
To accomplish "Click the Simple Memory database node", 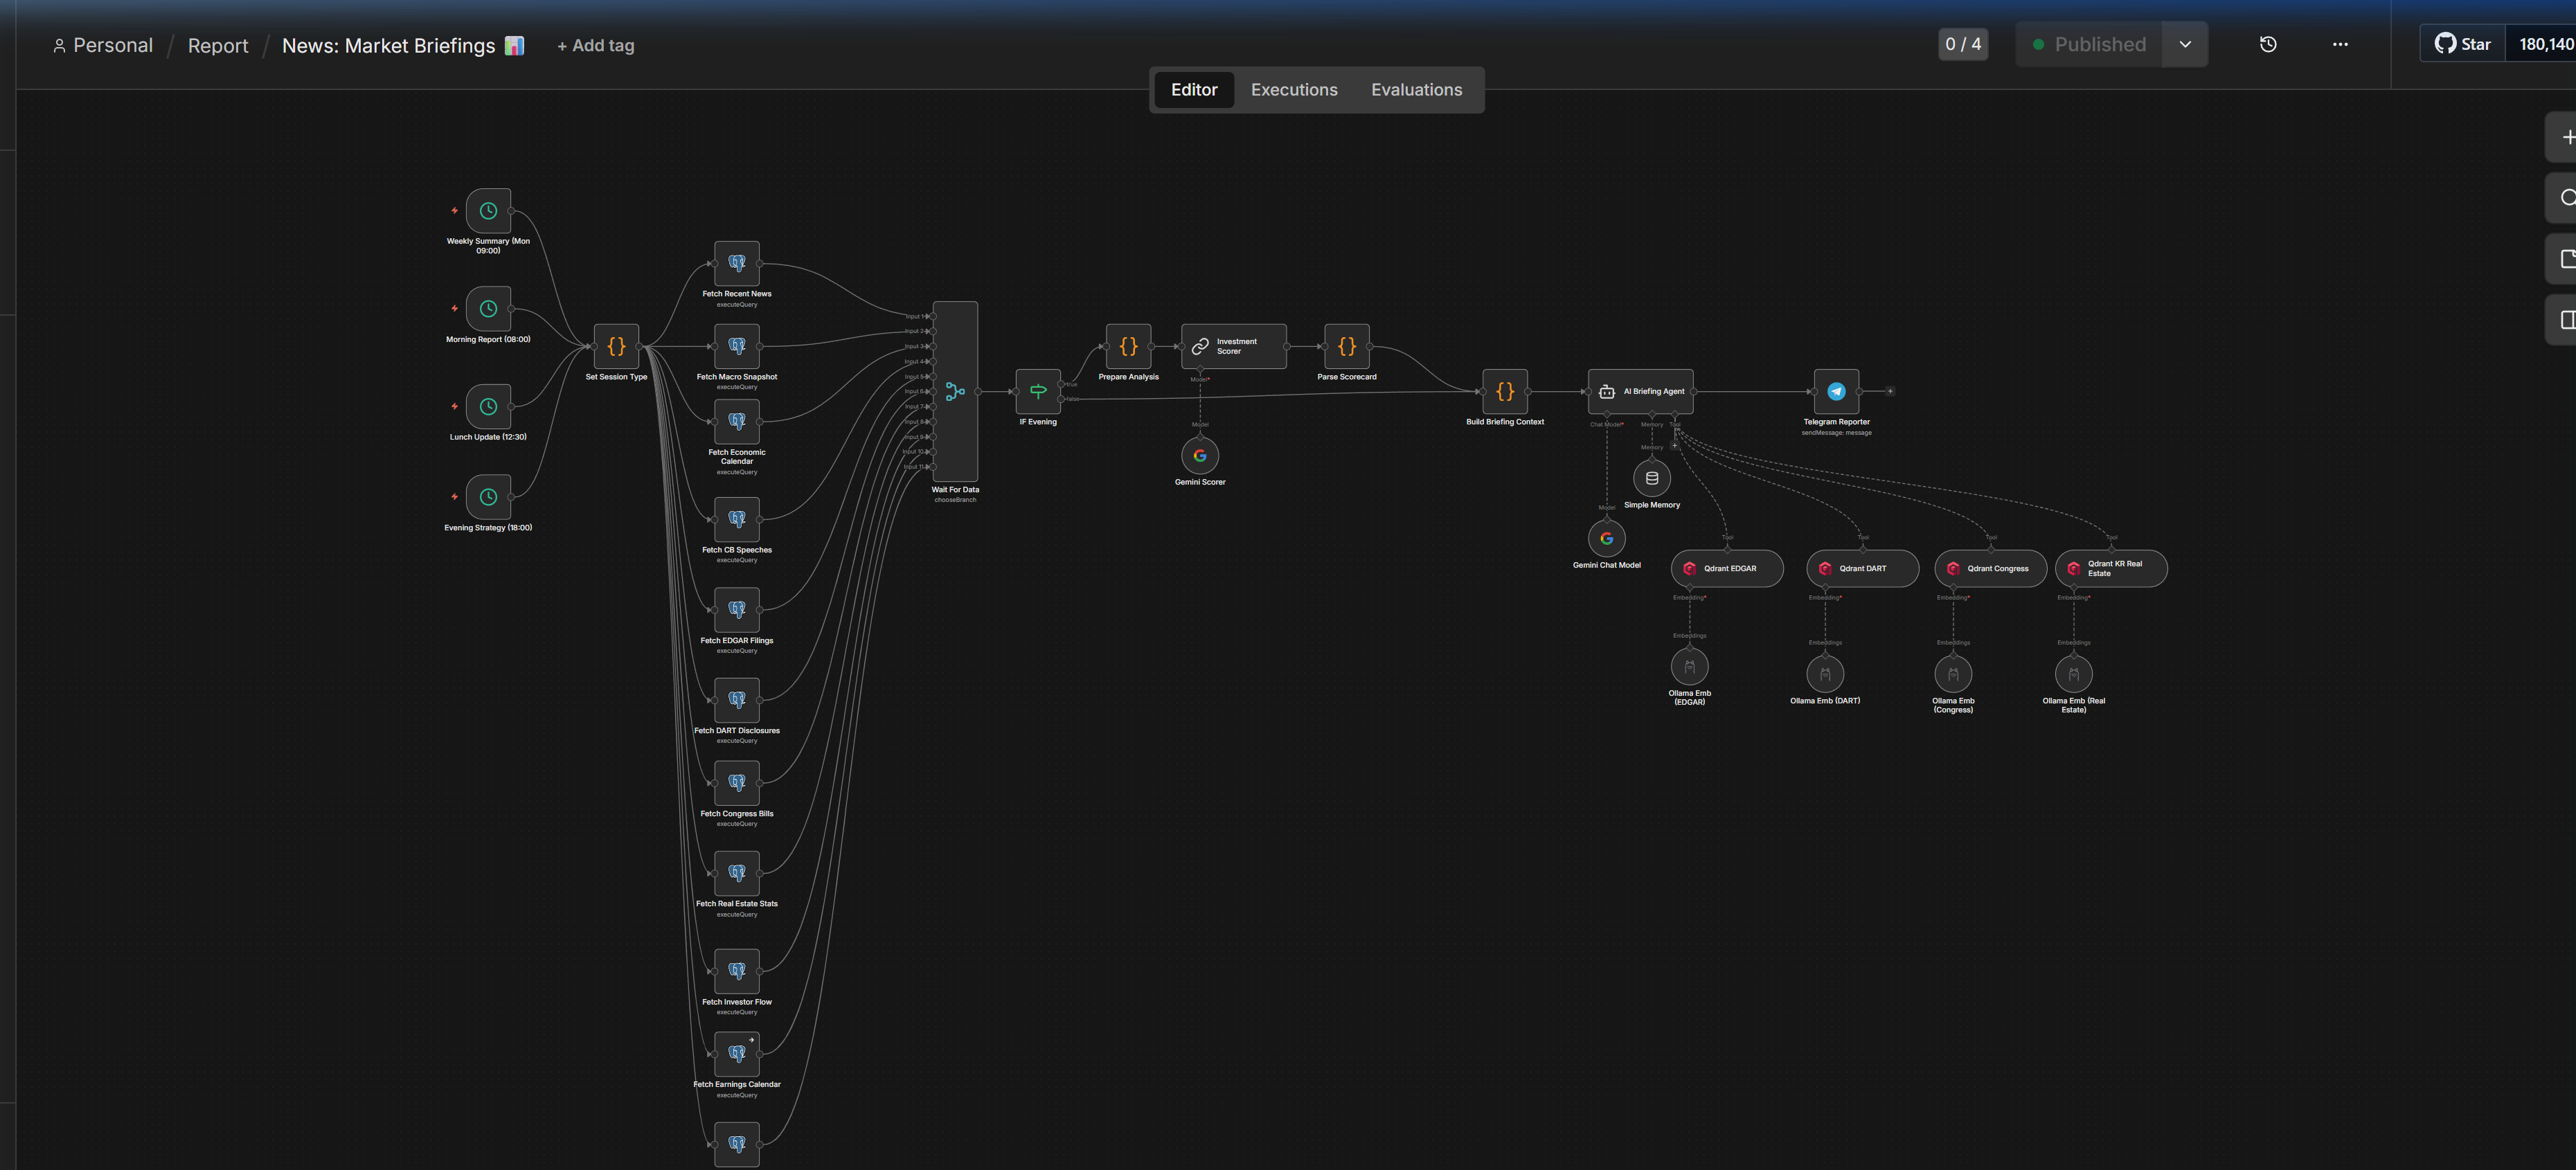I will coord(1651,479).
